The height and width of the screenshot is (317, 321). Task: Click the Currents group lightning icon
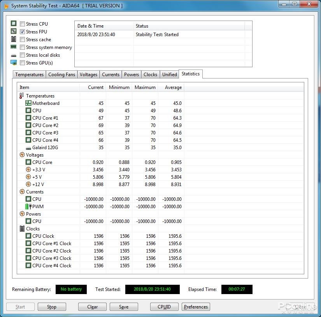pos(22,192)
